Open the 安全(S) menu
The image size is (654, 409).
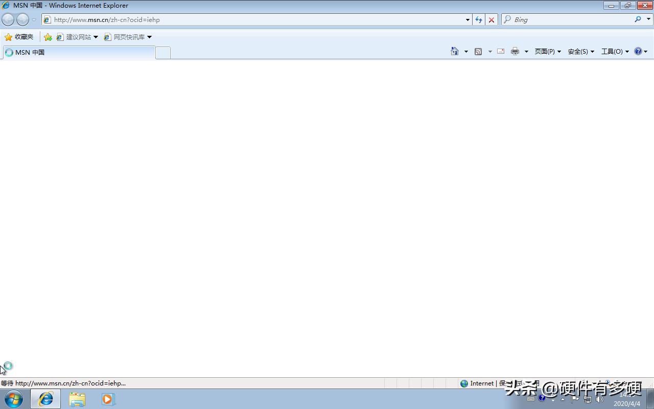(x=581, y=51)
